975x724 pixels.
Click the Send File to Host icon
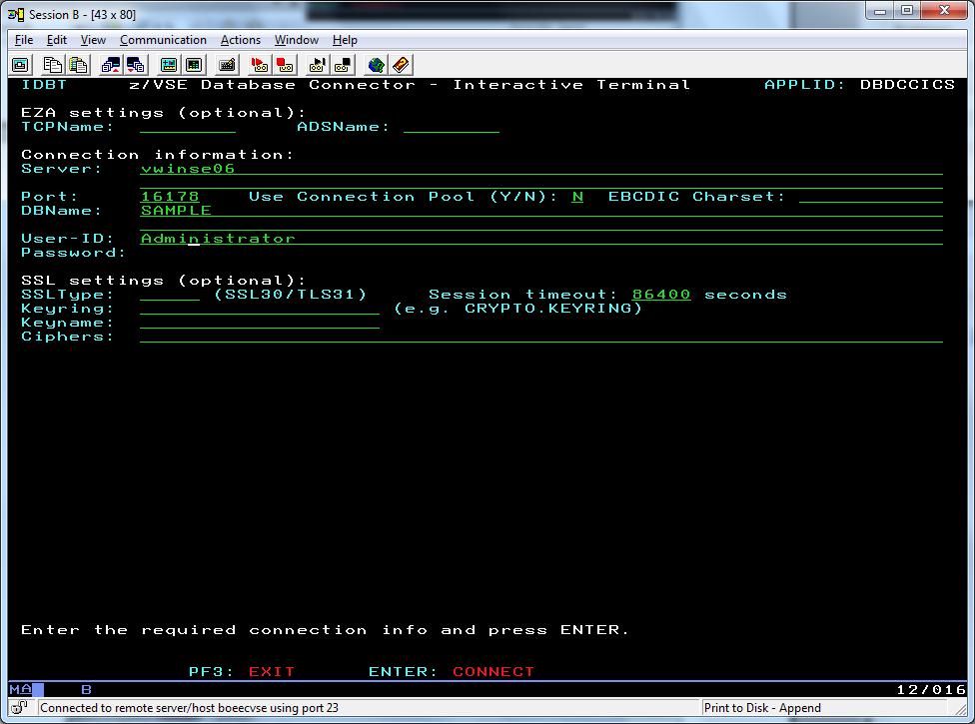(111, 65)
